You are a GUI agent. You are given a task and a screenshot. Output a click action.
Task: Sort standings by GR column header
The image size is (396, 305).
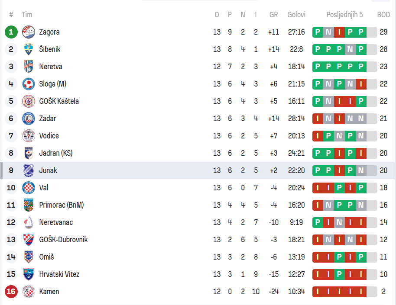[273, 15]
